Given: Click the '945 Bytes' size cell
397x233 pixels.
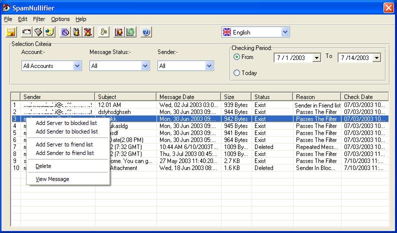Looking at the screenshot, I should [236, 126].
